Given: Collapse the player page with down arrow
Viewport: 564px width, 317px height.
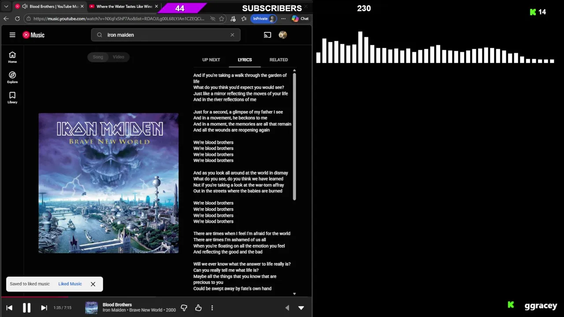Looking at the screenshot, I should tap(301, 308).
